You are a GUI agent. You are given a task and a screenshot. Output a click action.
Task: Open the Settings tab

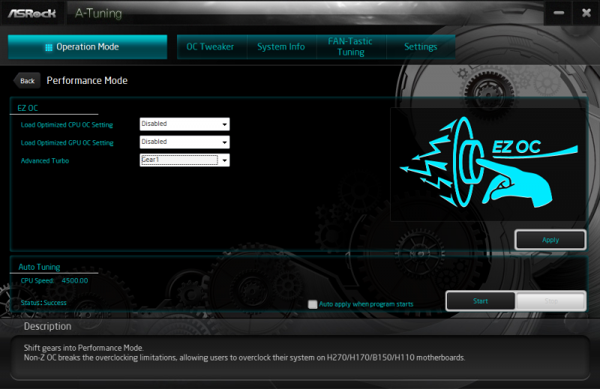tap(421, 47)
